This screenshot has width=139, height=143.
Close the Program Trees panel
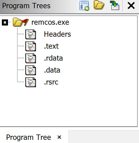(131, 6)
